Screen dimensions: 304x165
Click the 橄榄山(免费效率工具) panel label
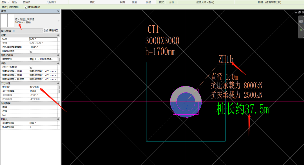(269, 2)
